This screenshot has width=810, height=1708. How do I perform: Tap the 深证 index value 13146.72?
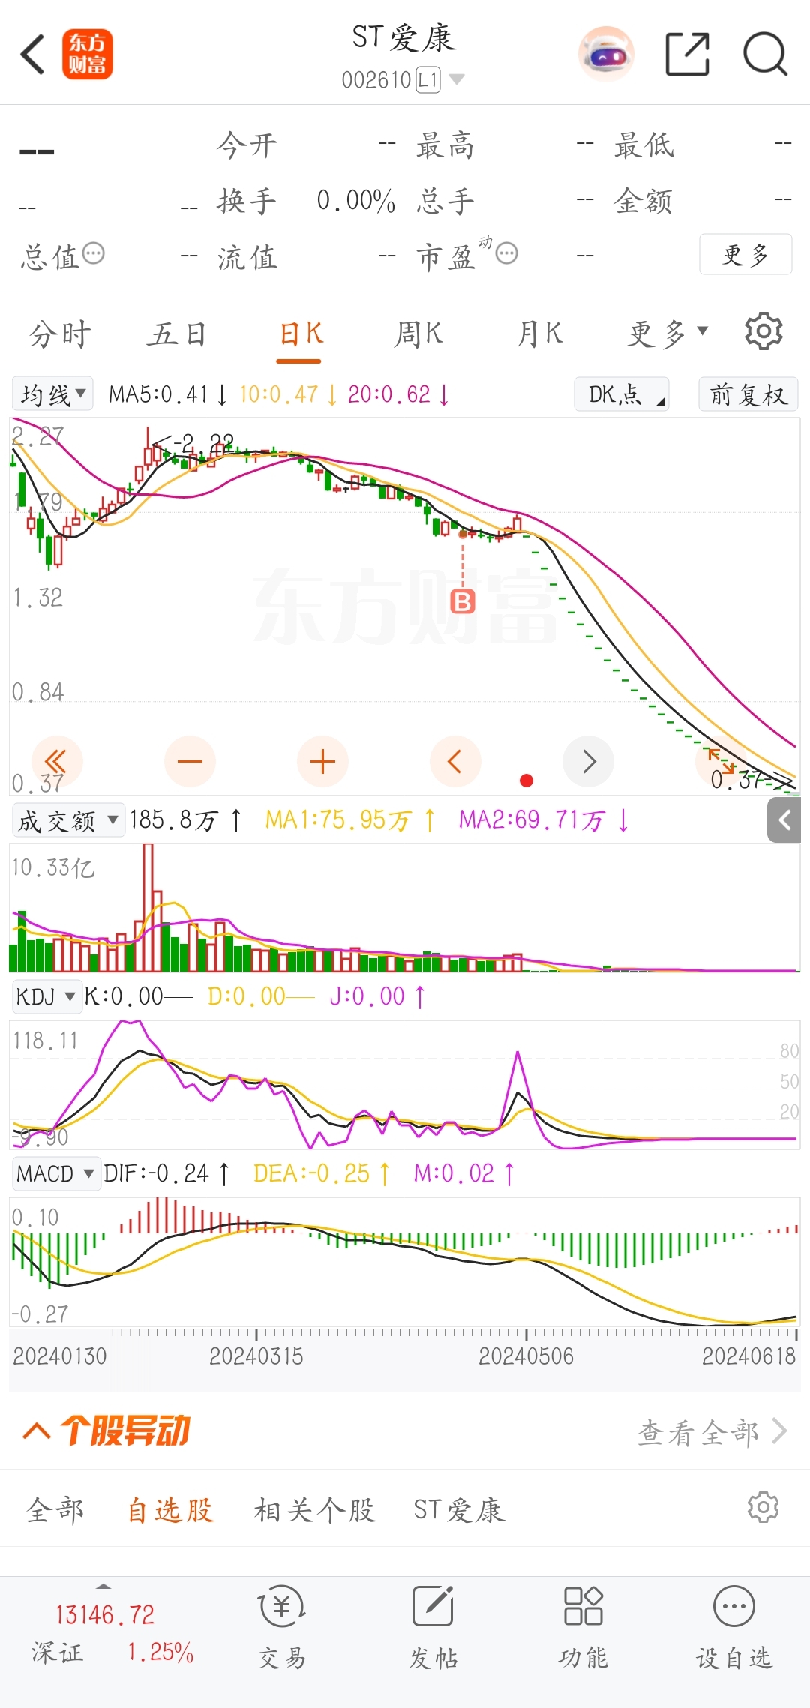tap(105, 1614)
